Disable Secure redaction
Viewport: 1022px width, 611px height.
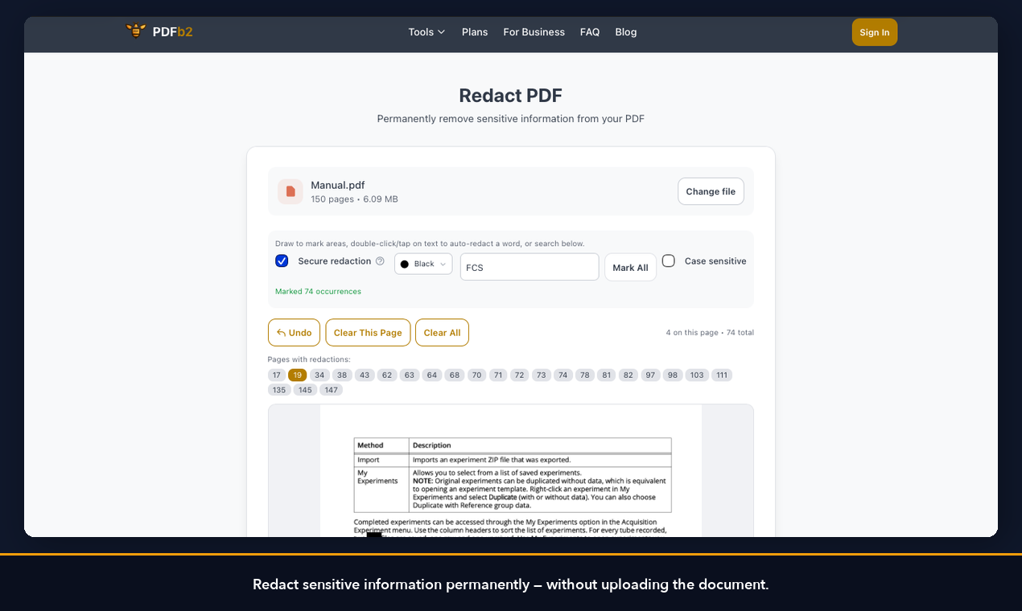pos(282,260)
